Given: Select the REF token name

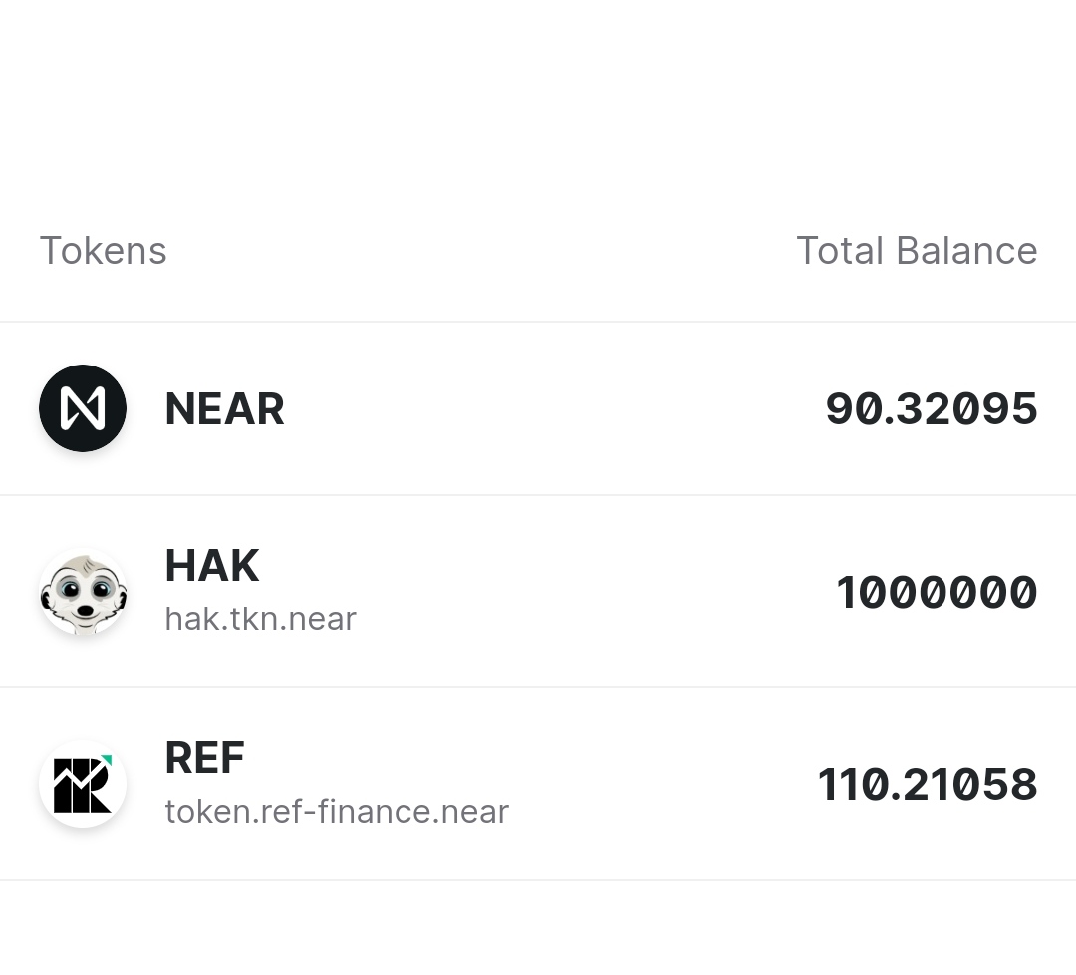Looking at the screenshot, I should [x=204, y=758].
